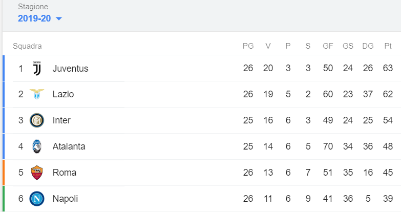Click the Inter club crest icon

coord(37,120)
